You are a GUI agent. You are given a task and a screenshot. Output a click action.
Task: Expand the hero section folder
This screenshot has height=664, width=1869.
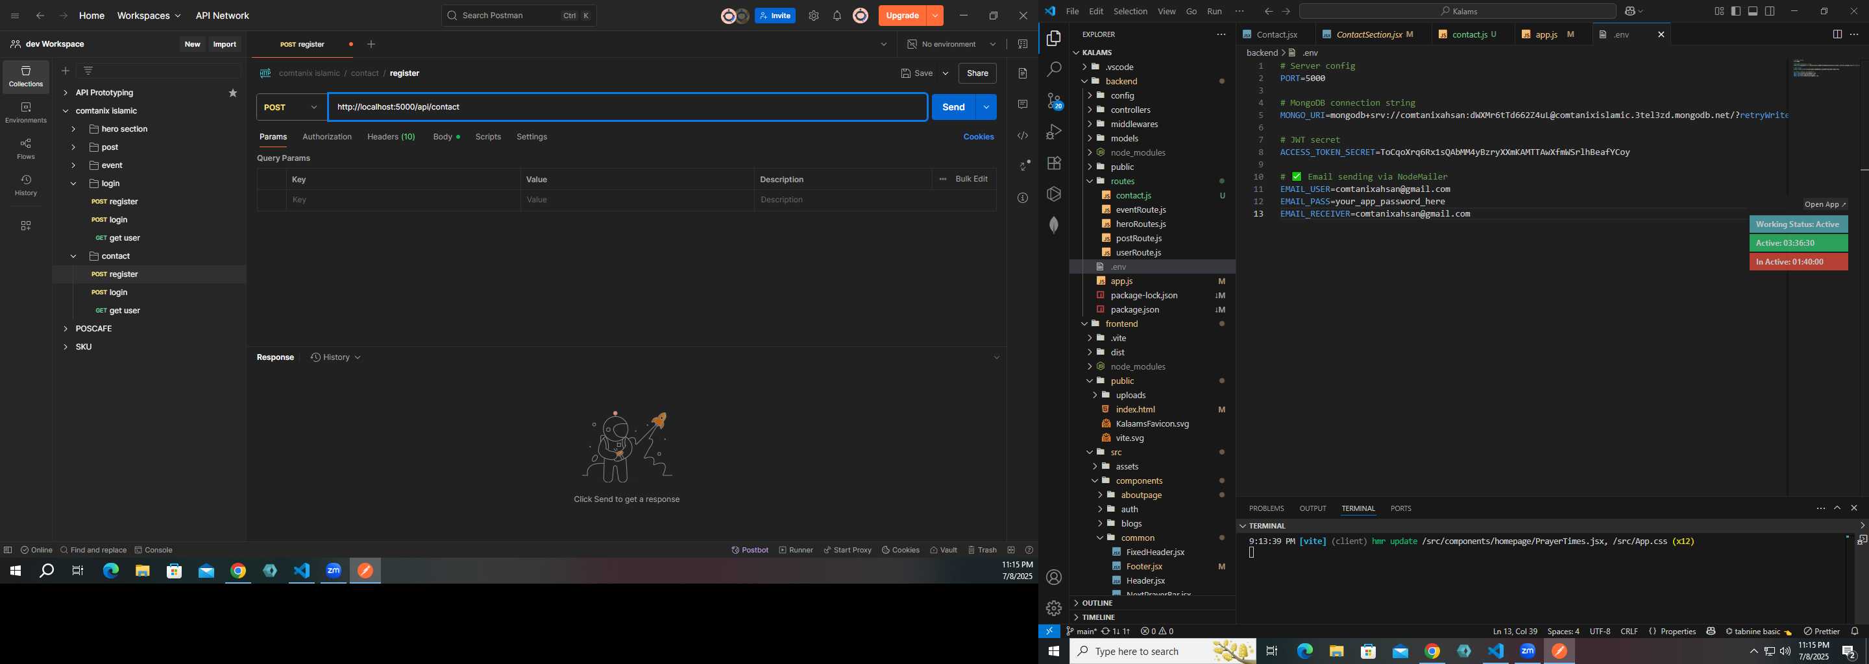click(73, 130)
